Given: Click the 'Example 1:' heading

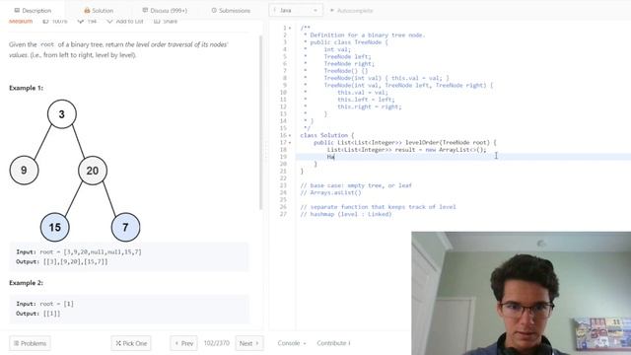Looking at the screenshot, I should click(27, 88).
